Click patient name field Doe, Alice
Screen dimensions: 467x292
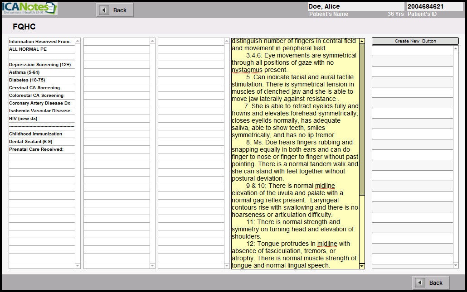[x=355, y=7]
